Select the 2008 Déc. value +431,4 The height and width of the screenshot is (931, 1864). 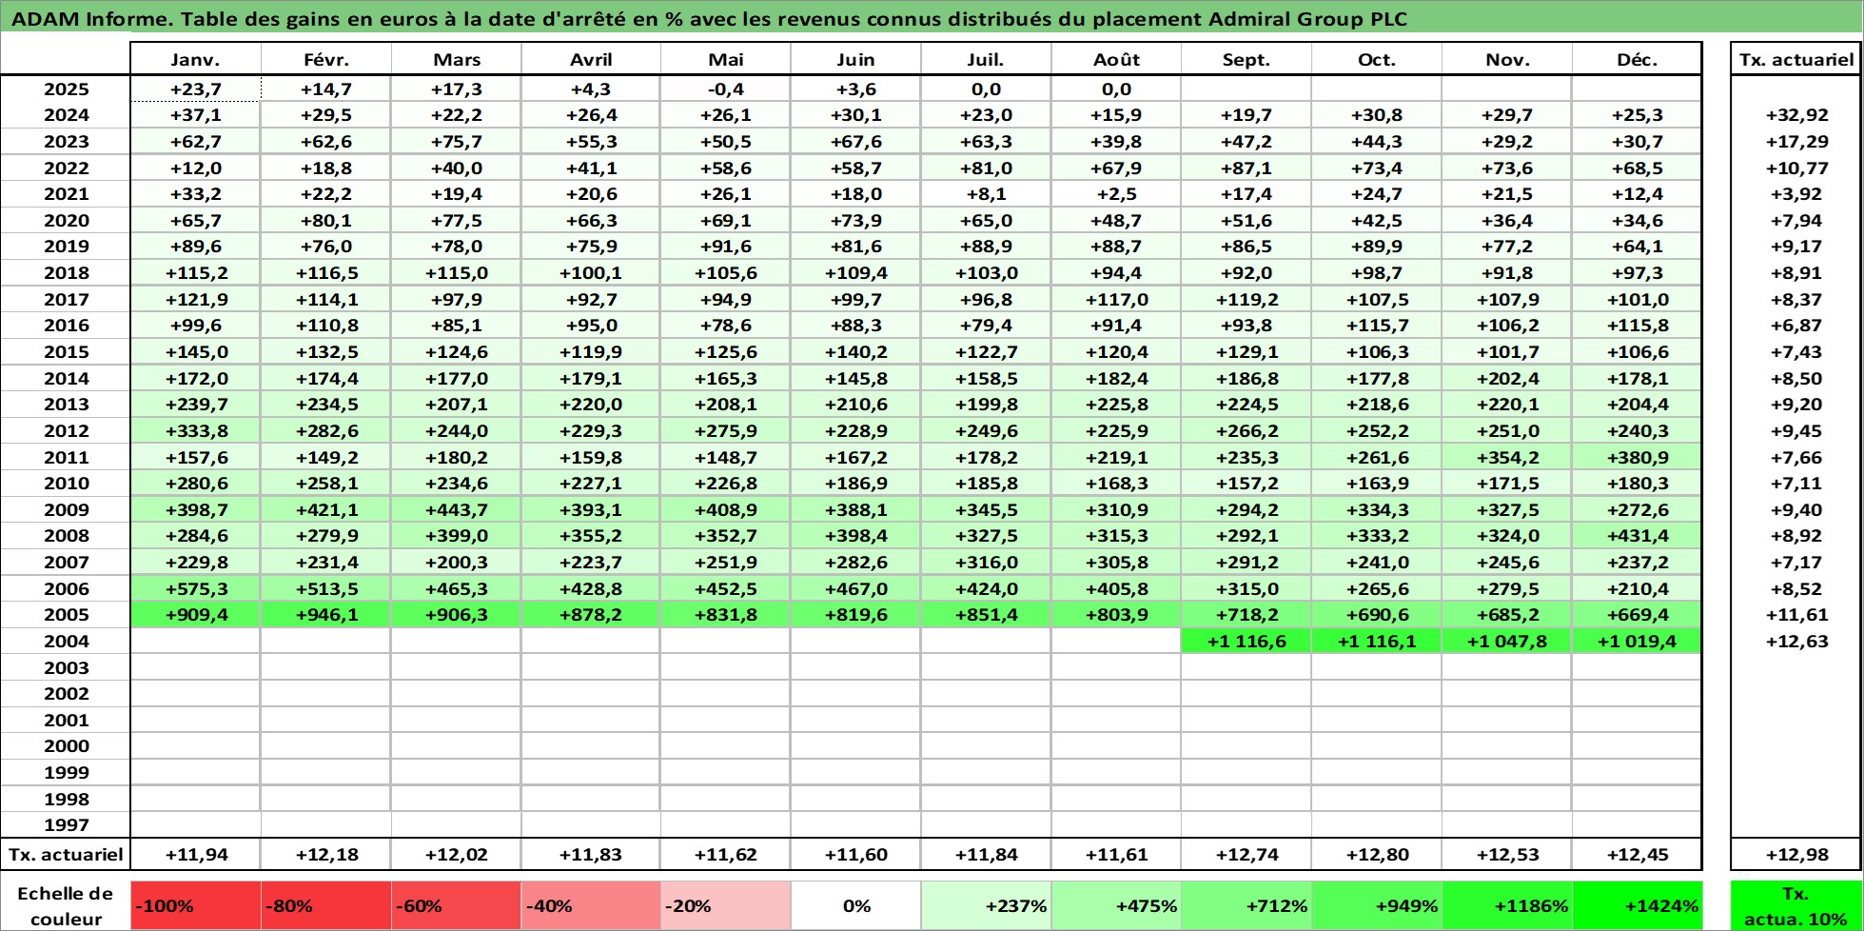click(x=1637, y=536)
